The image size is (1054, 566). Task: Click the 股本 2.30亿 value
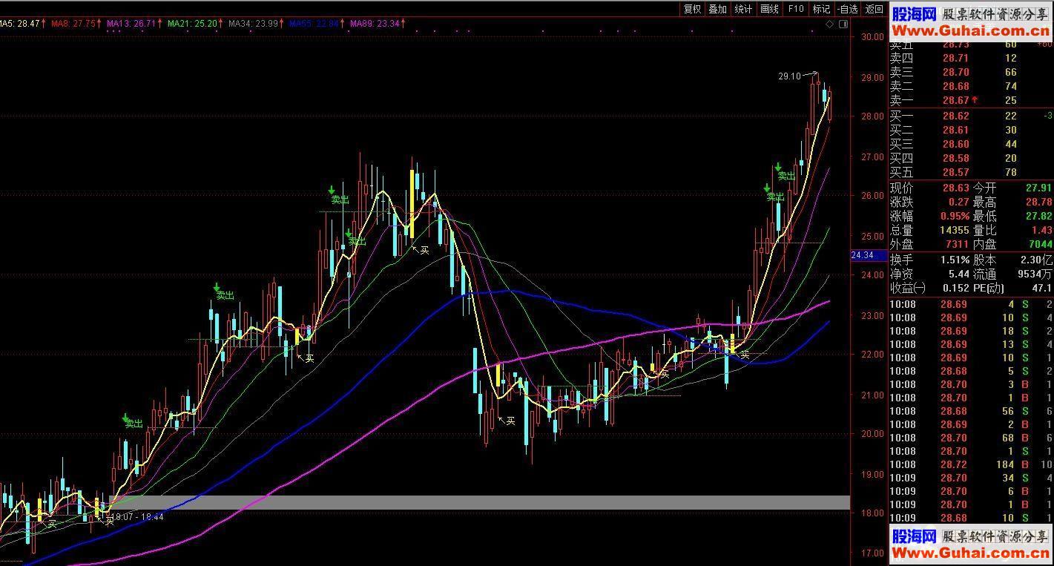1037,260
